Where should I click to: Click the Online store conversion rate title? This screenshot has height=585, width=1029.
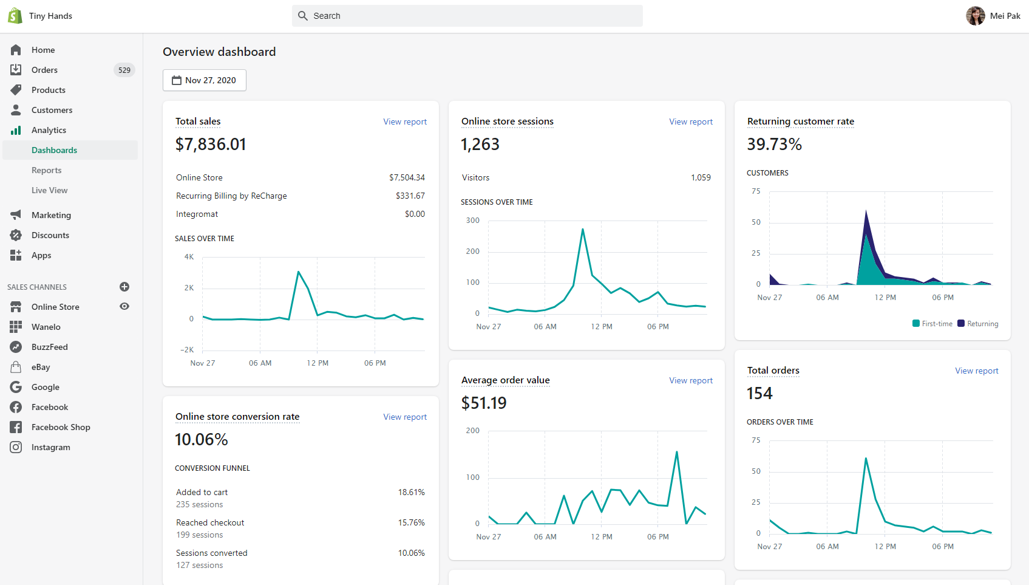pos(237,417)
